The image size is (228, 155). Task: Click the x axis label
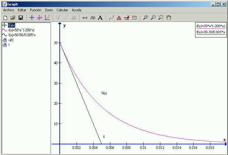225,140
